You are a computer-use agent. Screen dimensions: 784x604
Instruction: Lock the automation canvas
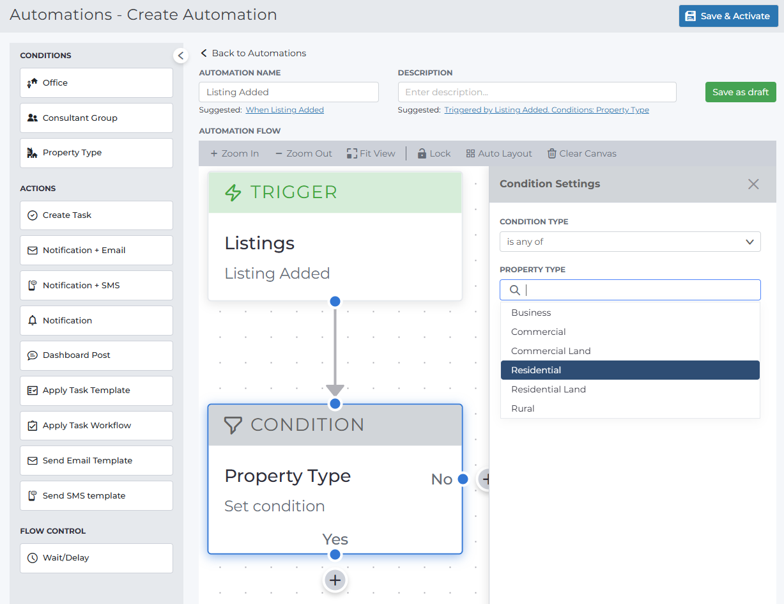(434, 153)
